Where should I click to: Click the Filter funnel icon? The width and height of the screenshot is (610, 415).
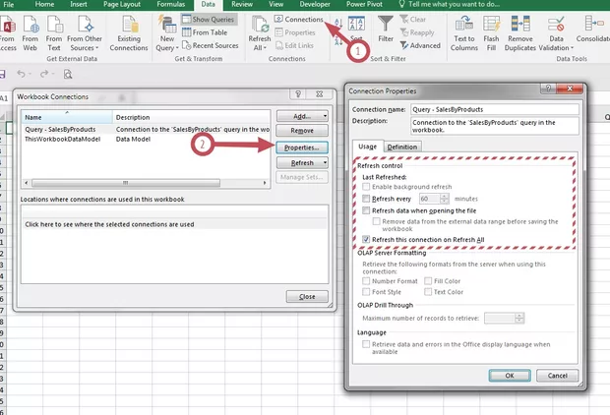tap(386, 24)
